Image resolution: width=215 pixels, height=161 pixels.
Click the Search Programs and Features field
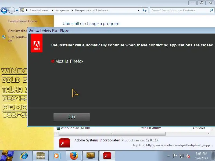[x=180, y=10]
